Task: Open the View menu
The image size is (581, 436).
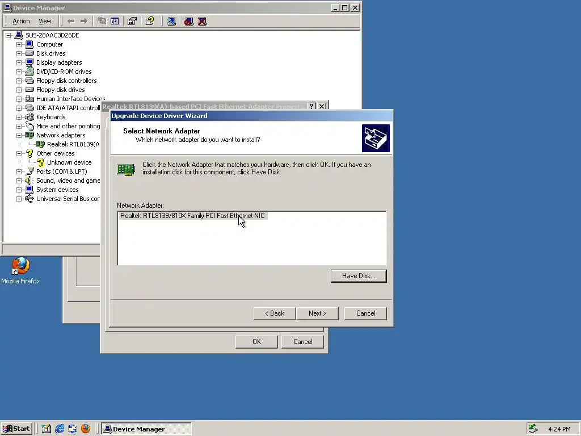Action: click(45, 21)
